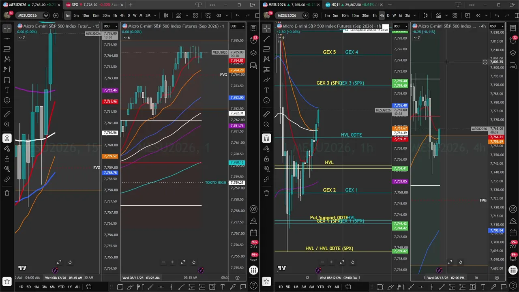Open layout setup grid in left window
The width and height of the screenshot is (519, 292).
pyautogui.click(x=195, y=15)
